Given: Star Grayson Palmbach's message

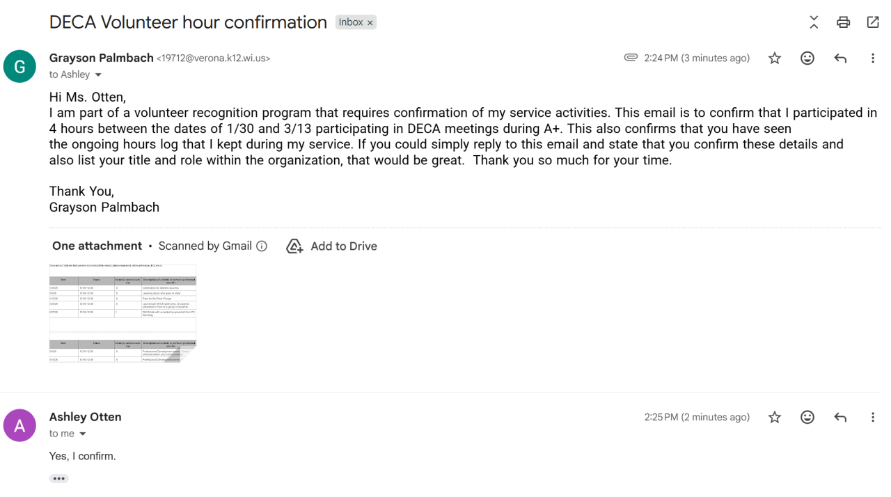Looking at the screenshot, I should point(775,58).
